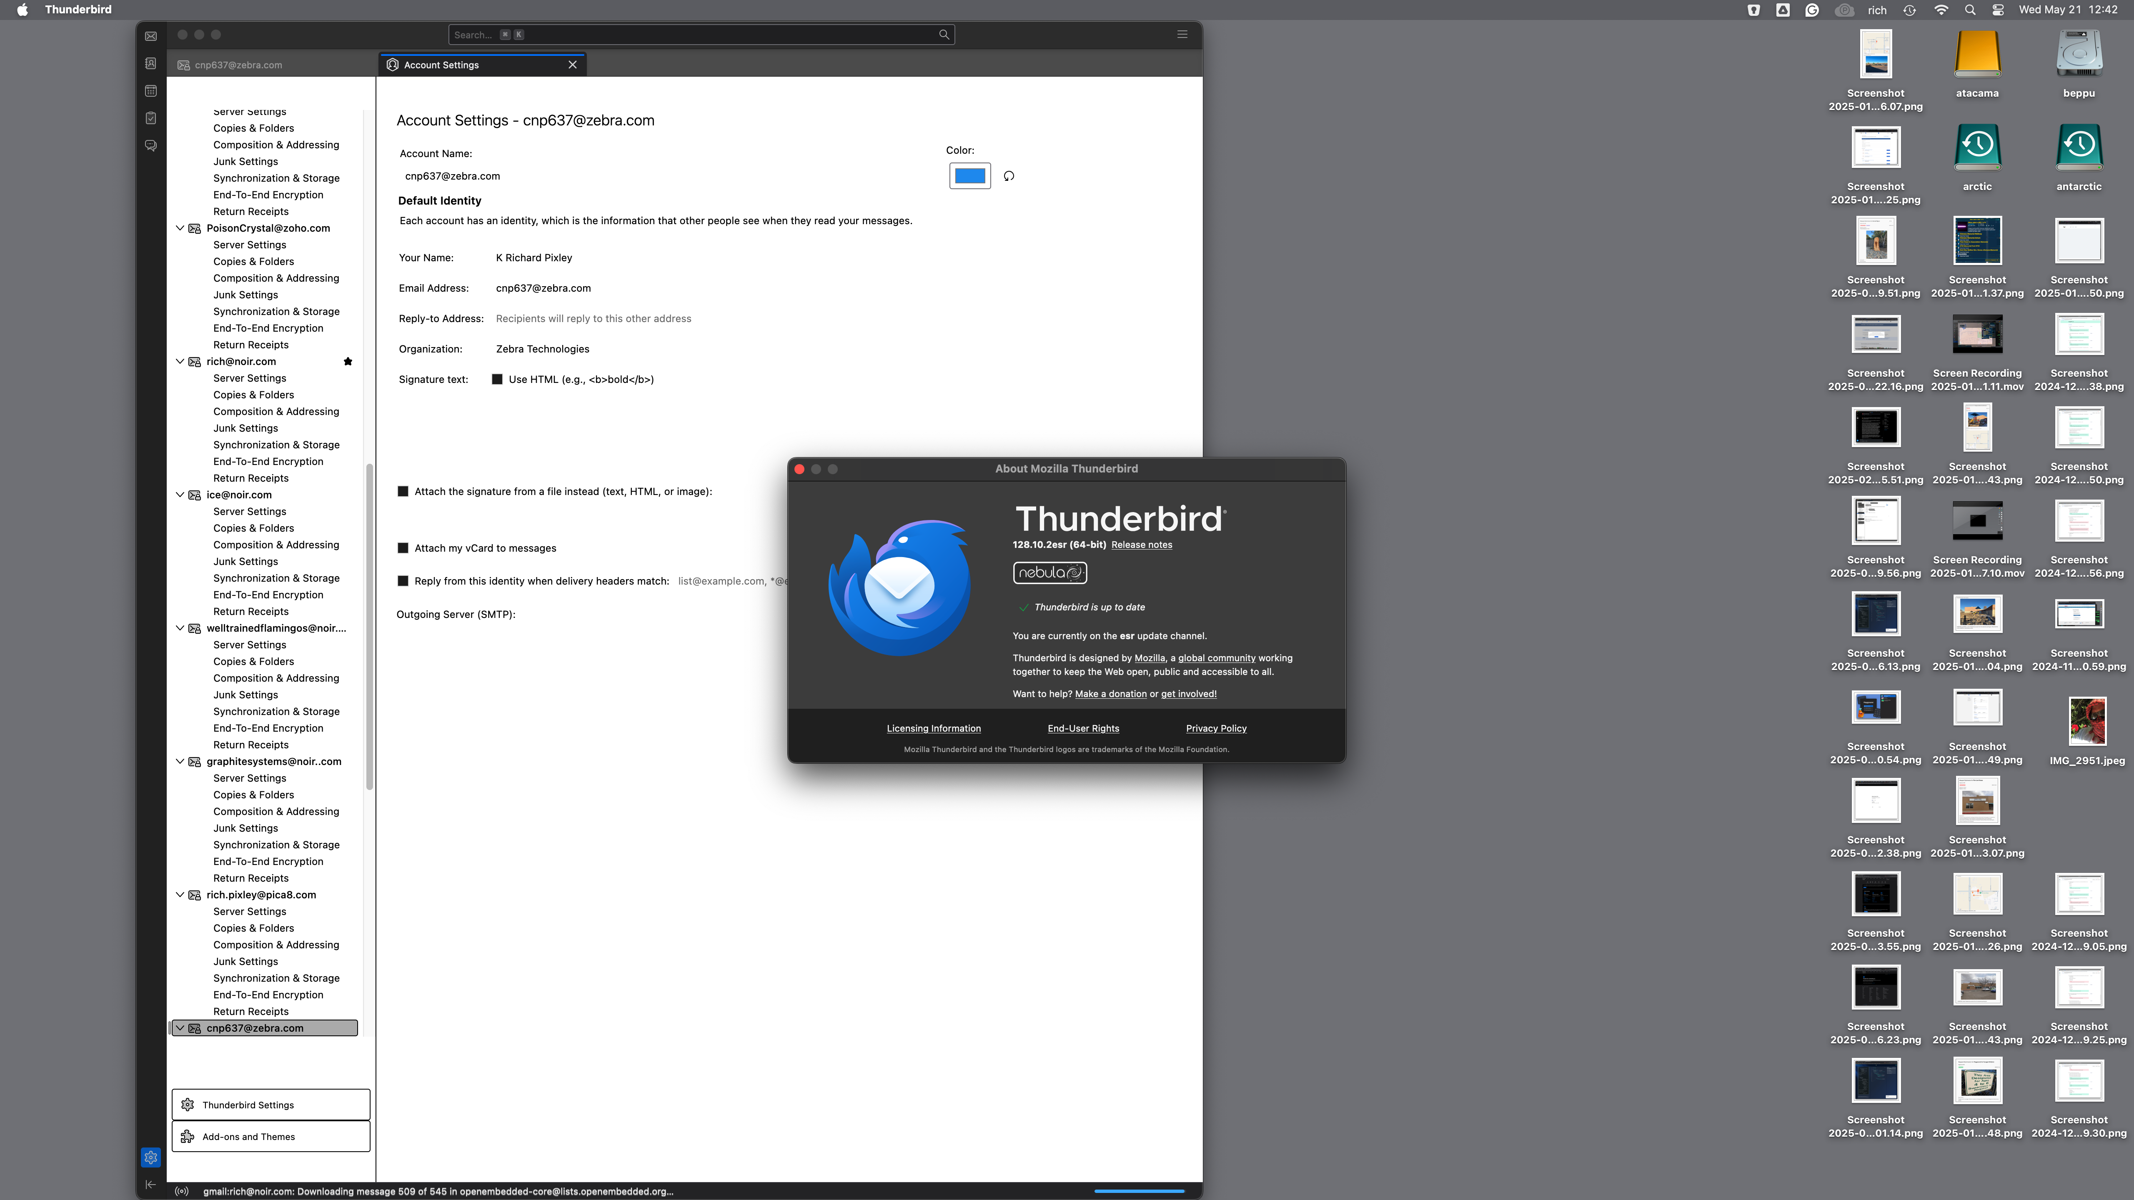Click the Nebula badge in About dialog

[1049, 572]
